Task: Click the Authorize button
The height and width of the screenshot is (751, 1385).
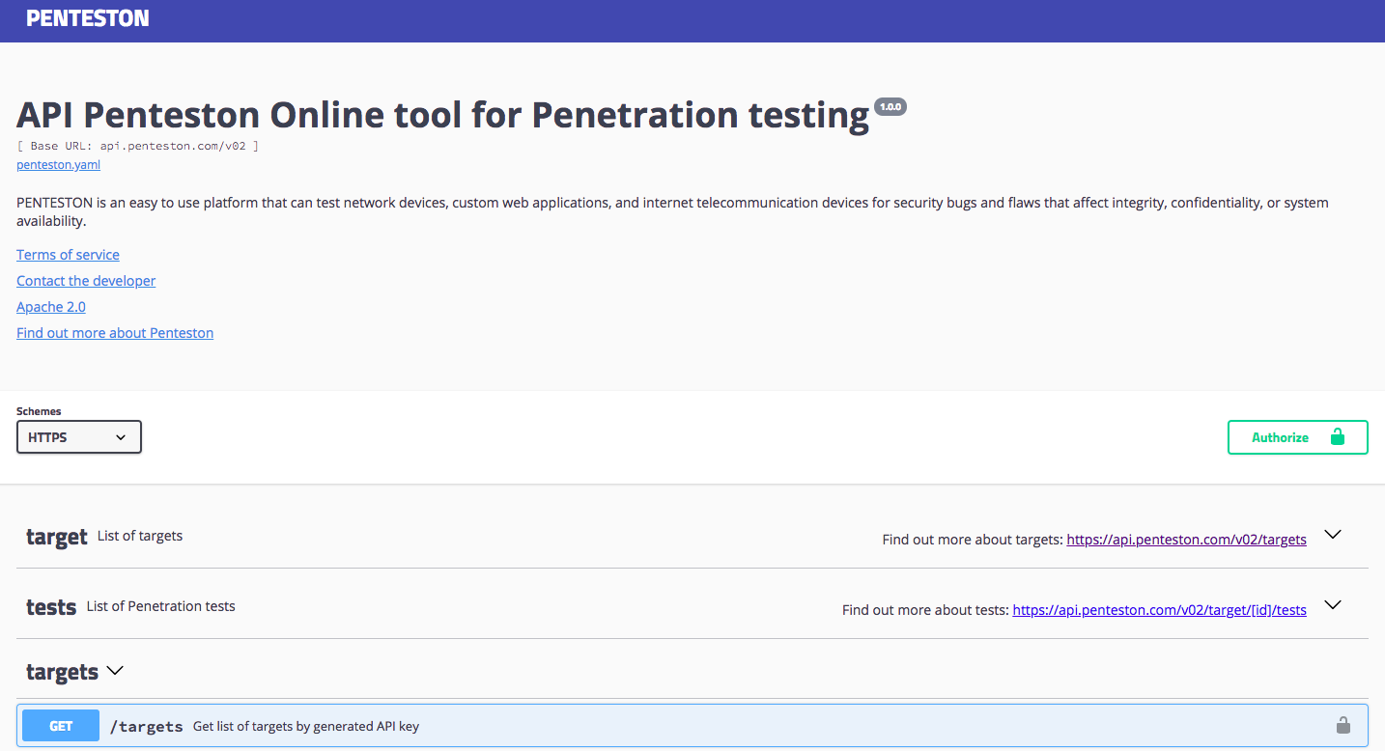Action: (x=1297, y=437)
